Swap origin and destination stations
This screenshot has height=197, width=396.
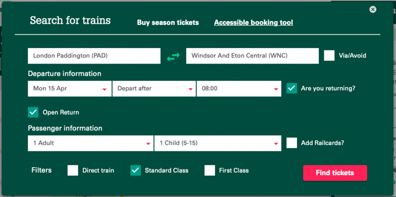[x=173, y=56]
